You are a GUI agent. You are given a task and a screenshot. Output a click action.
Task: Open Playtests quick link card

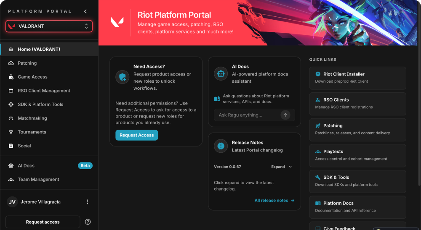point(357,156)
